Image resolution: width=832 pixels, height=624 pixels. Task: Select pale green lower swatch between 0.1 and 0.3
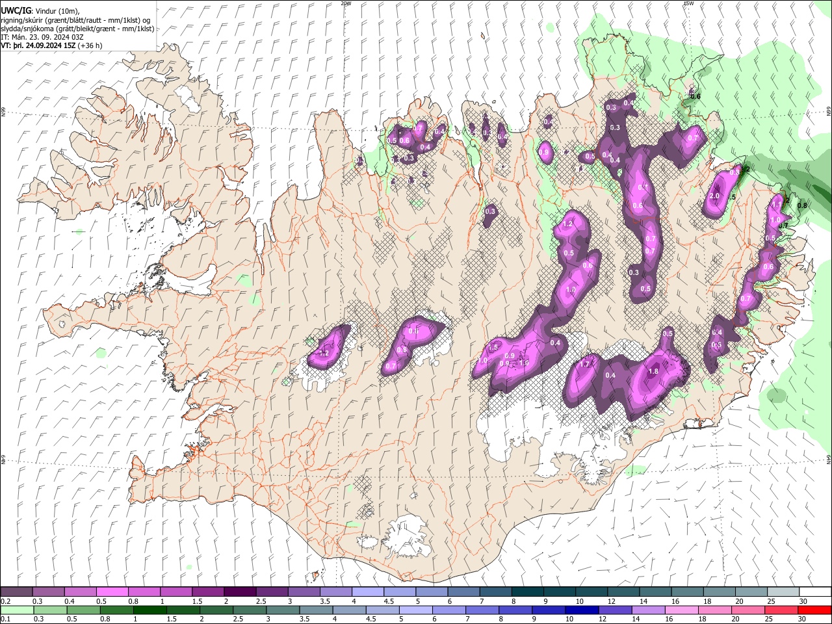[17, 610]
